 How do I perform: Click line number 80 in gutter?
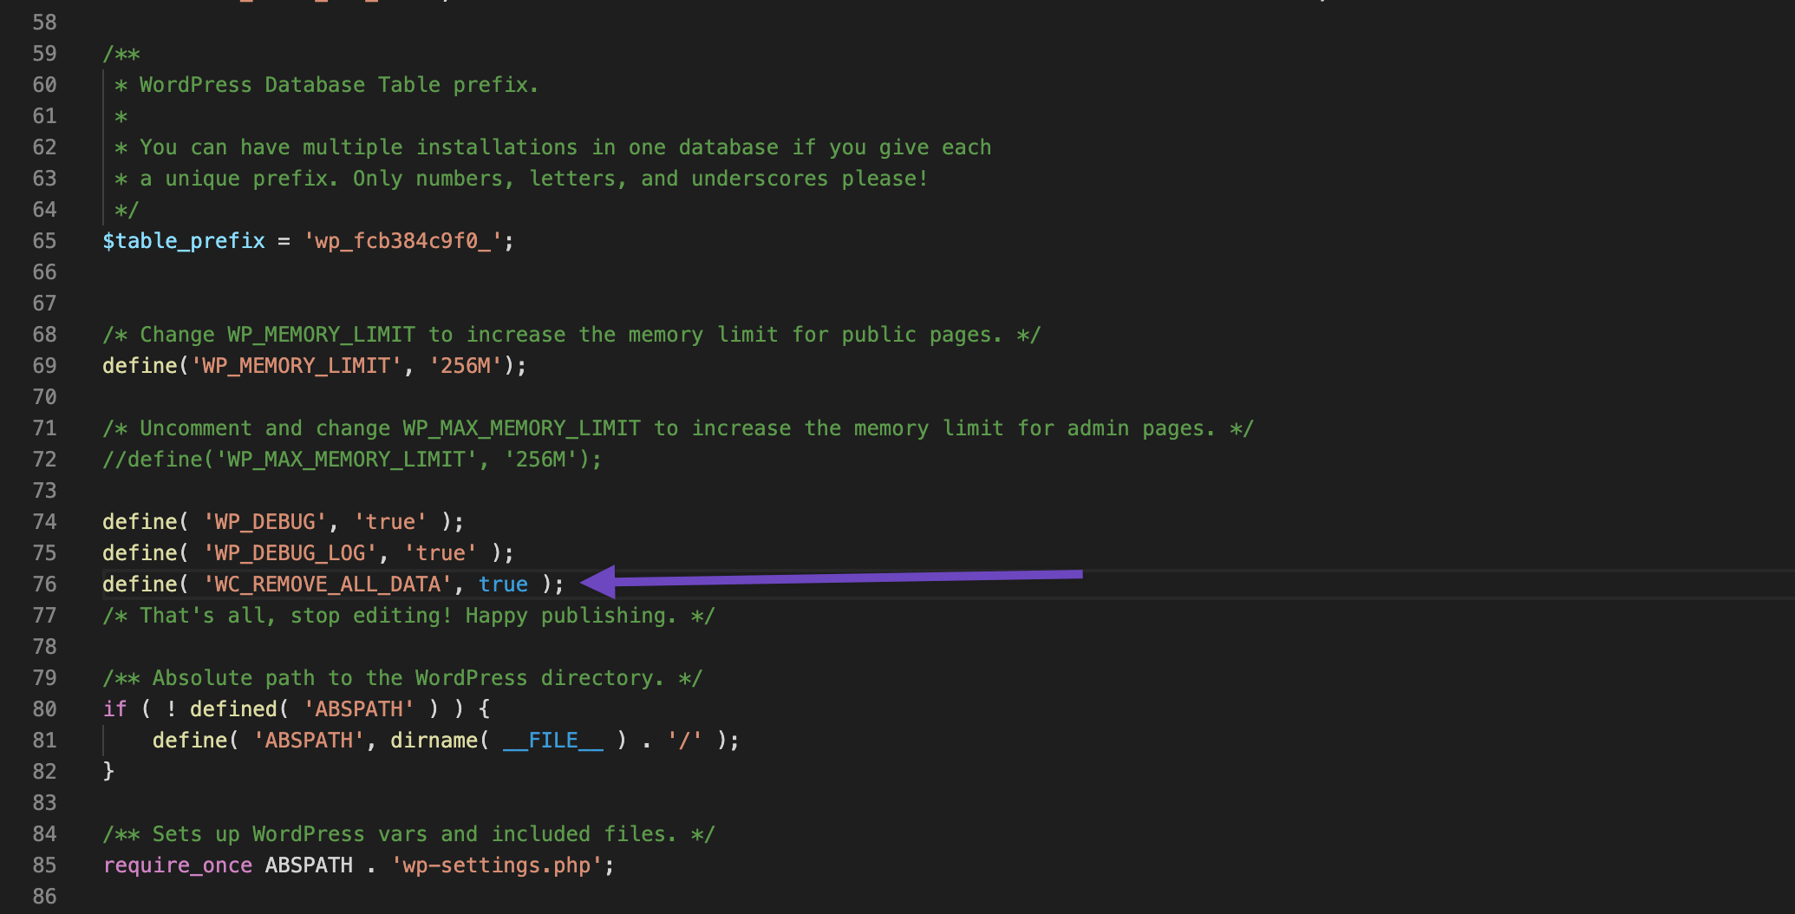[x=44, y=709]
